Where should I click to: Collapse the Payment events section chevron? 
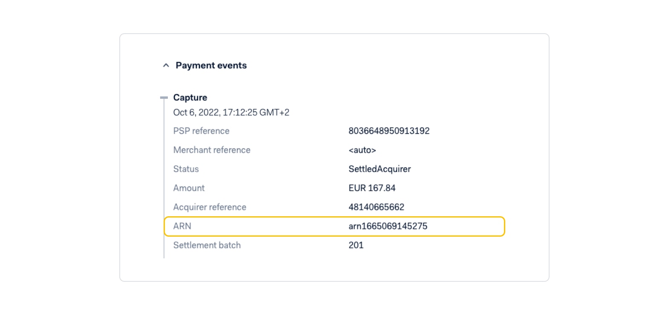(x=166, y=66)
